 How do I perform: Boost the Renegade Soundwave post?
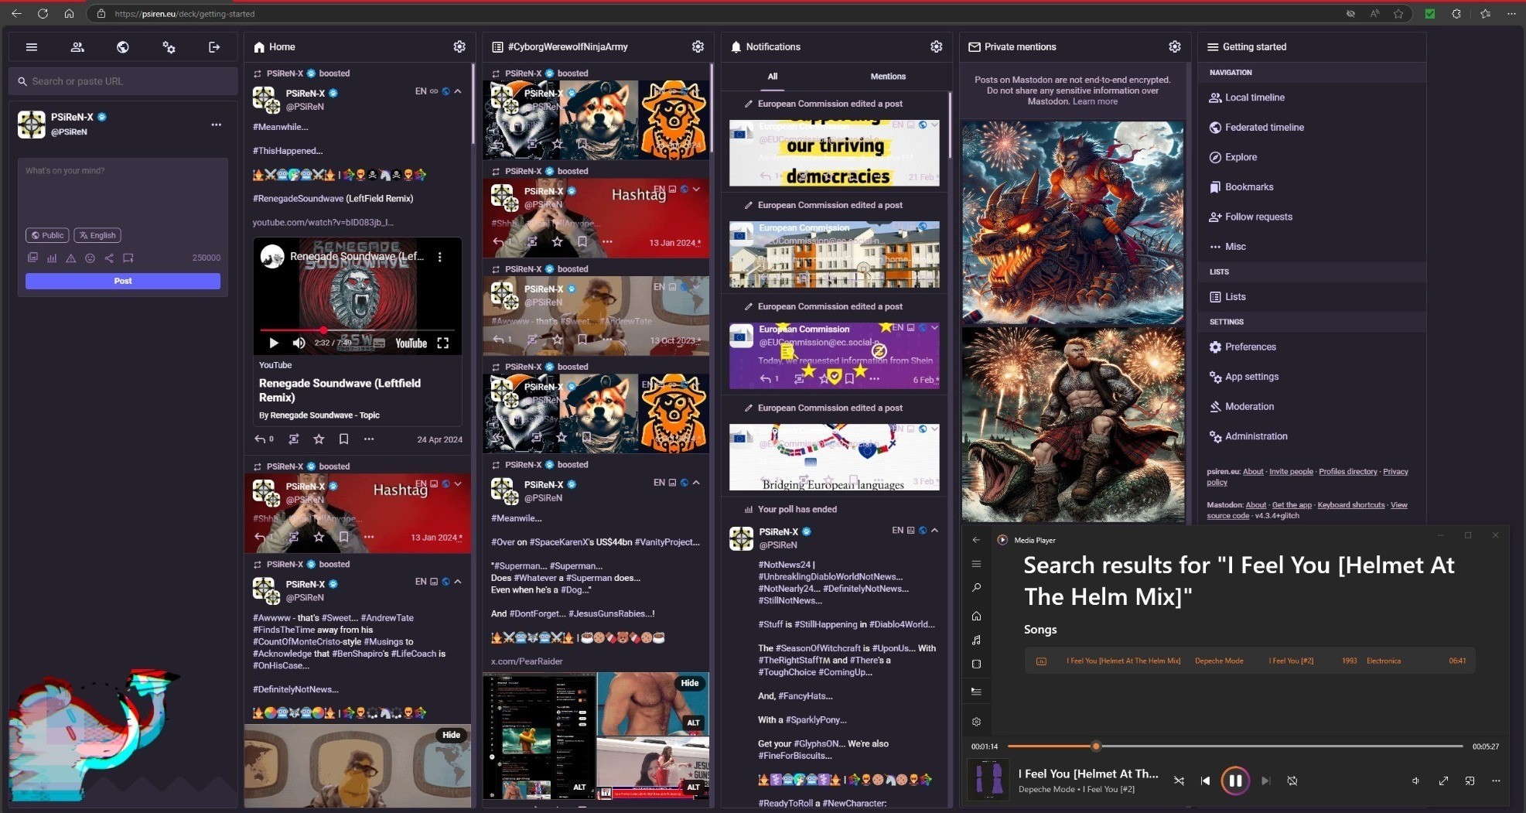click(x=294, y=439)
